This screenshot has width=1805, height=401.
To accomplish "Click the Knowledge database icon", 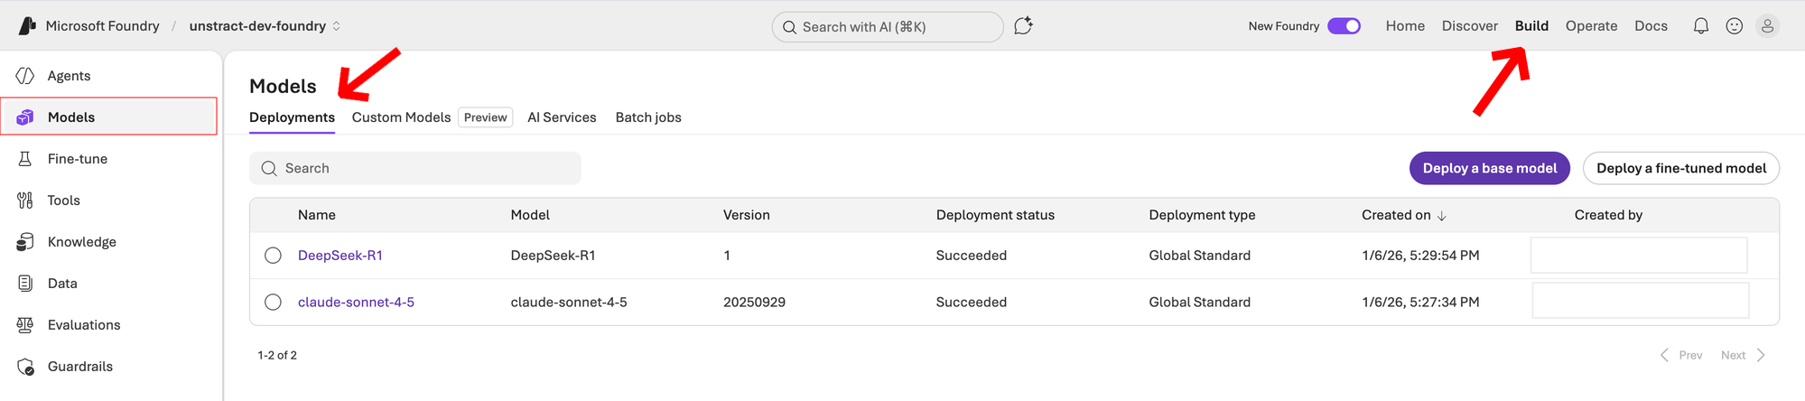I will click(25, 242).
